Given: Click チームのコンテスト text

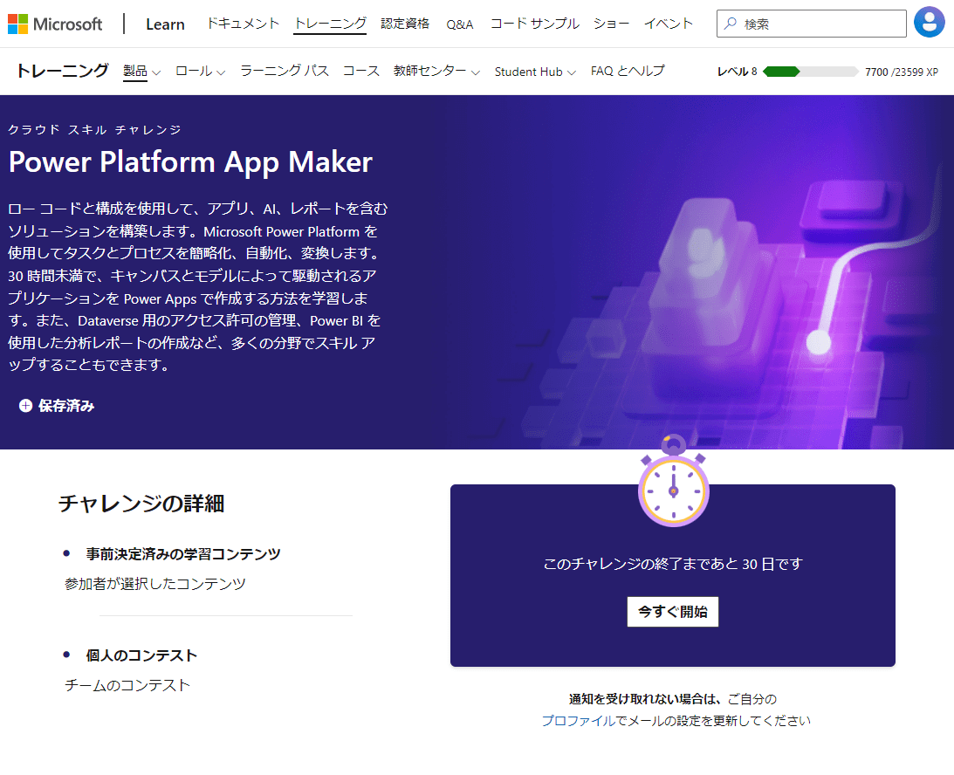Looking at the screenshot, I should click(127, 686).
